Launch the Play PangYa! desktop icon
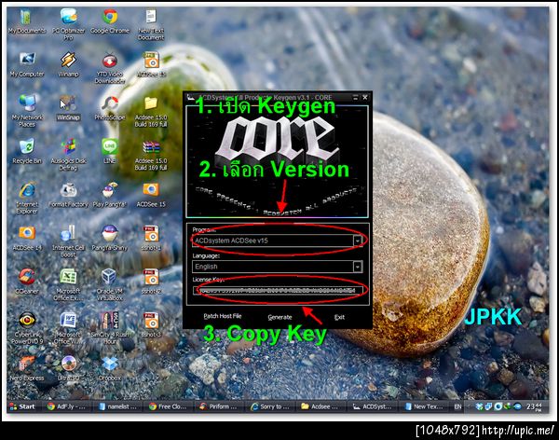This screenshot has height=440, width=559. [110, 195]
